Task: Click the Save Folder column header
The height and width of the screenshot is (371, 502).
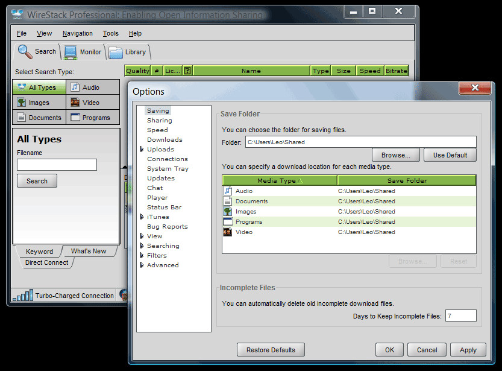Action: click(407, 180)
